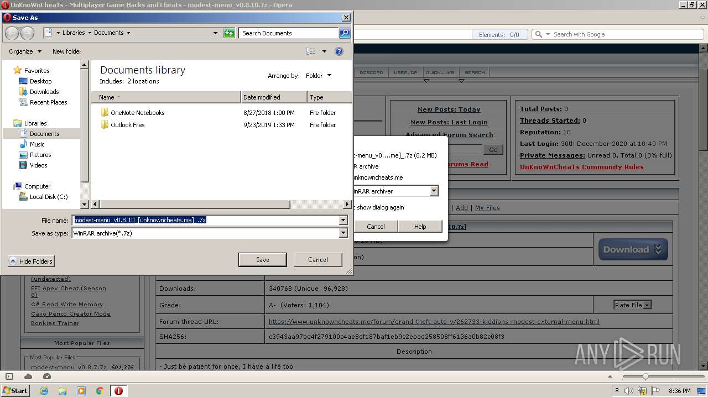
Task: Open File name history dropdown
Action: click(343, 220)
